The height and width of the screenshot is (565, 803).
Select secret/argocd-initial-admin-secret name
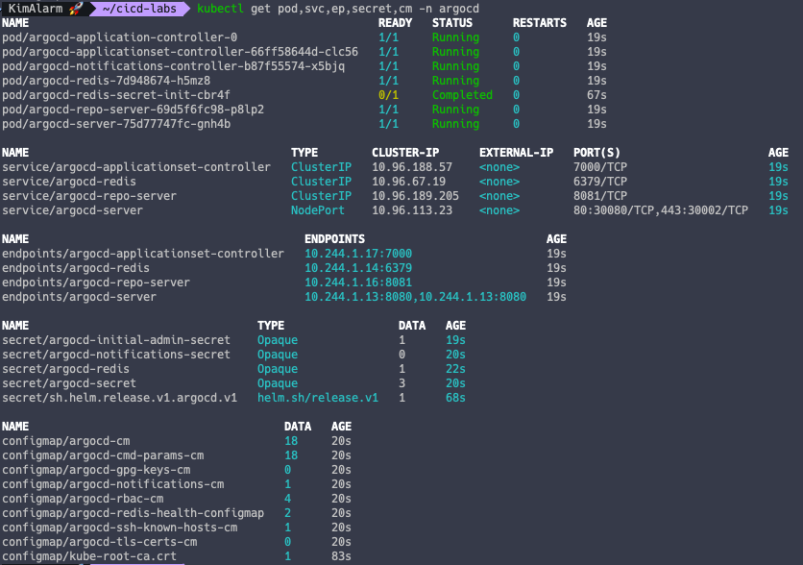pyautogui.click(x=115, y=340)
